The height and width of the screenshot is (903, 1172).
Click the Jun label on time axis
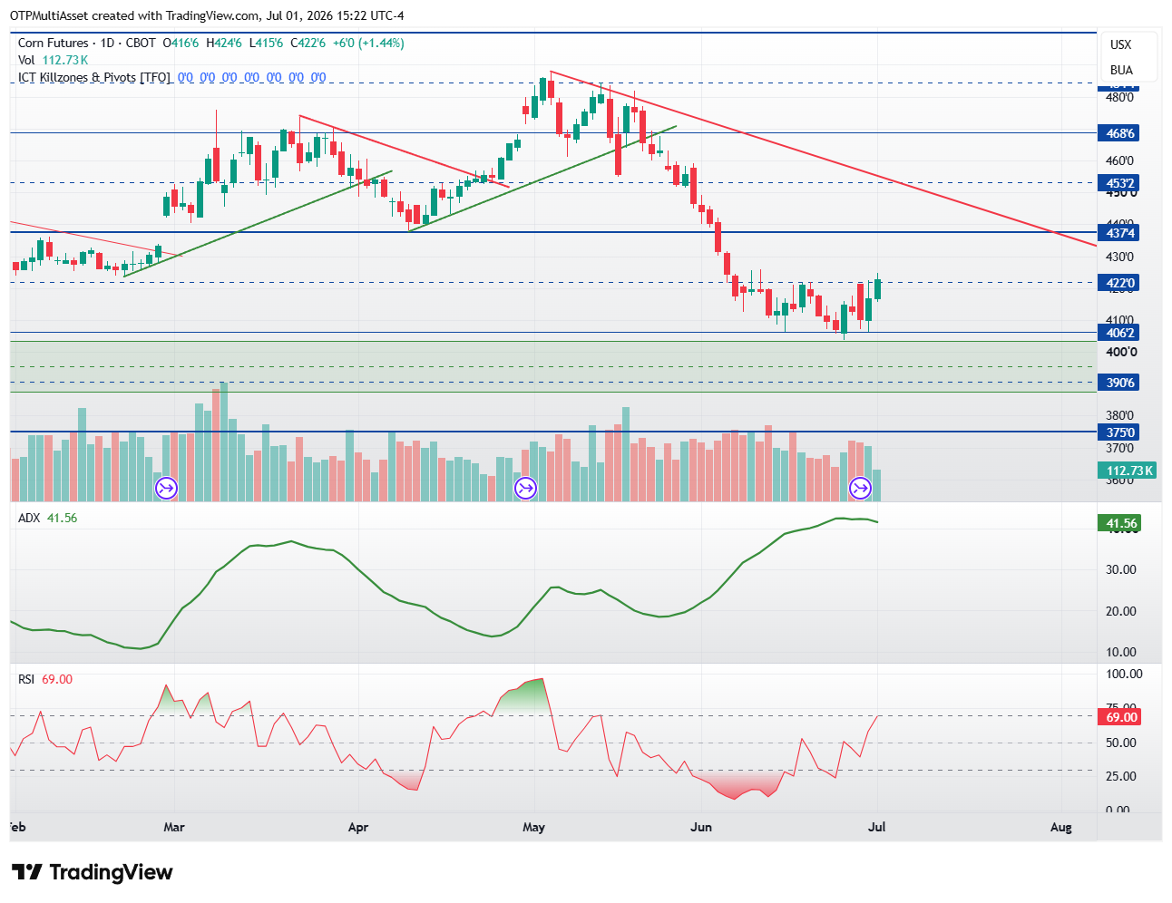[x=701, y=827]
